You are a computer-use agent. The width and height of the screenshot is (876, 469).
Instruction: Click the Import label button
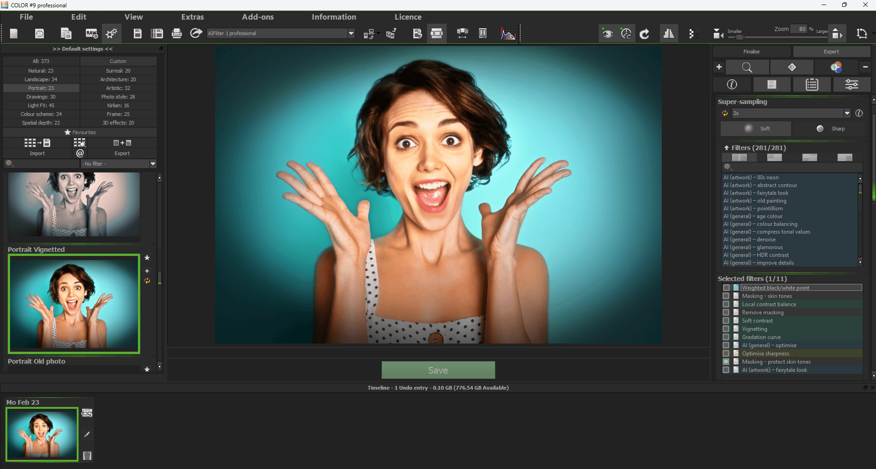click(x=37, y=153)
